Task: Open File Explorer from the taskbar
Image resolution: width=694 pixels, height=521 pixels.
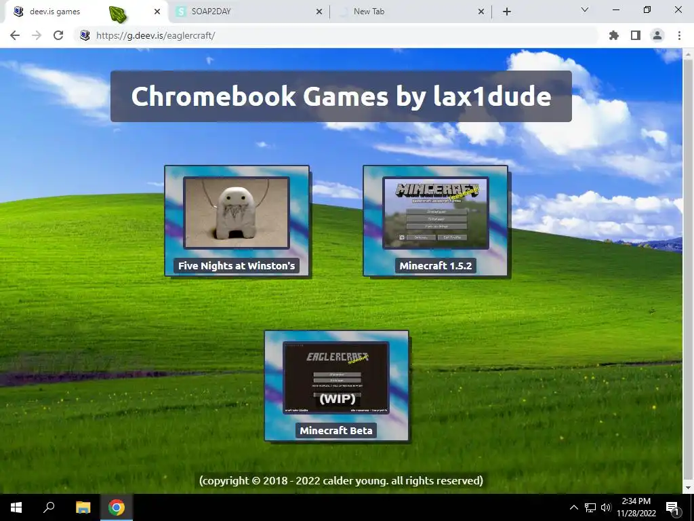Action: [83, 507]
